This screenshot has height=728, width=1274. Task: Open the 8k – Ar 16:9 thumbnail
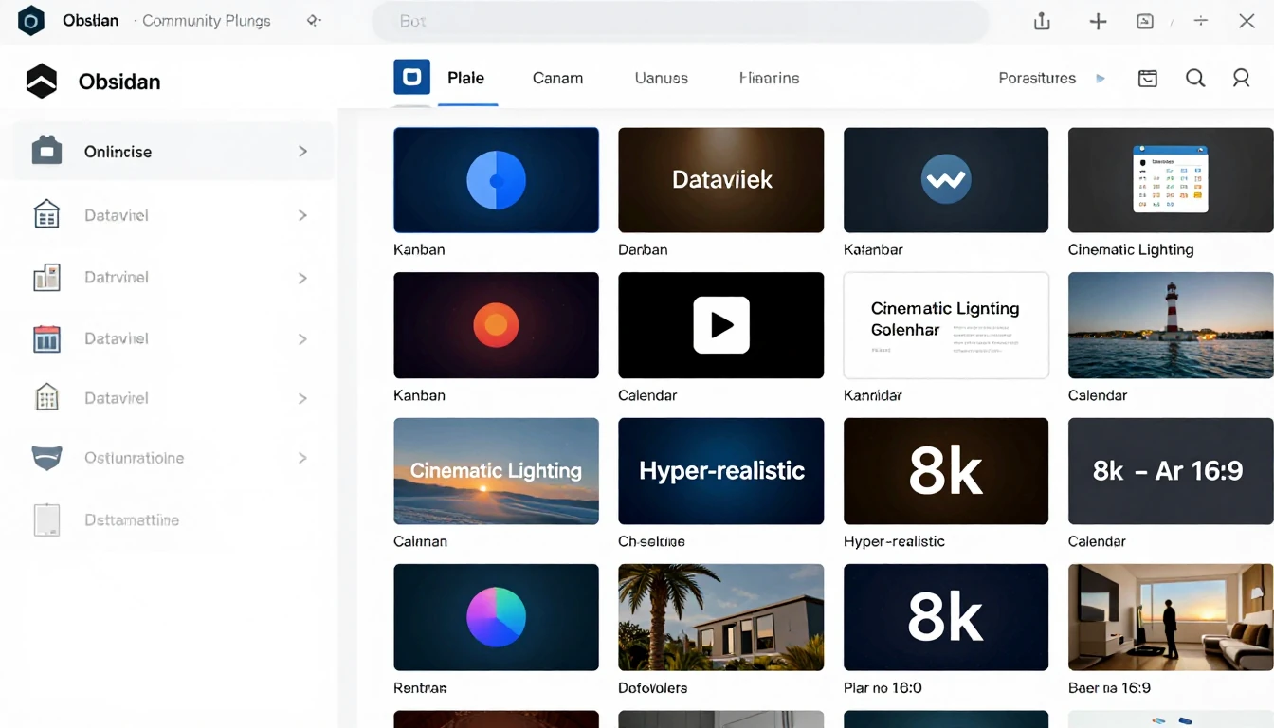pos(1171,471)
